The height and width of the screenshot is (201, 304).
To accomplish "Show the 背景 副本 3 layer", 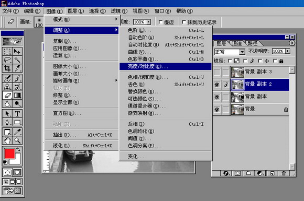I will 217,73.
